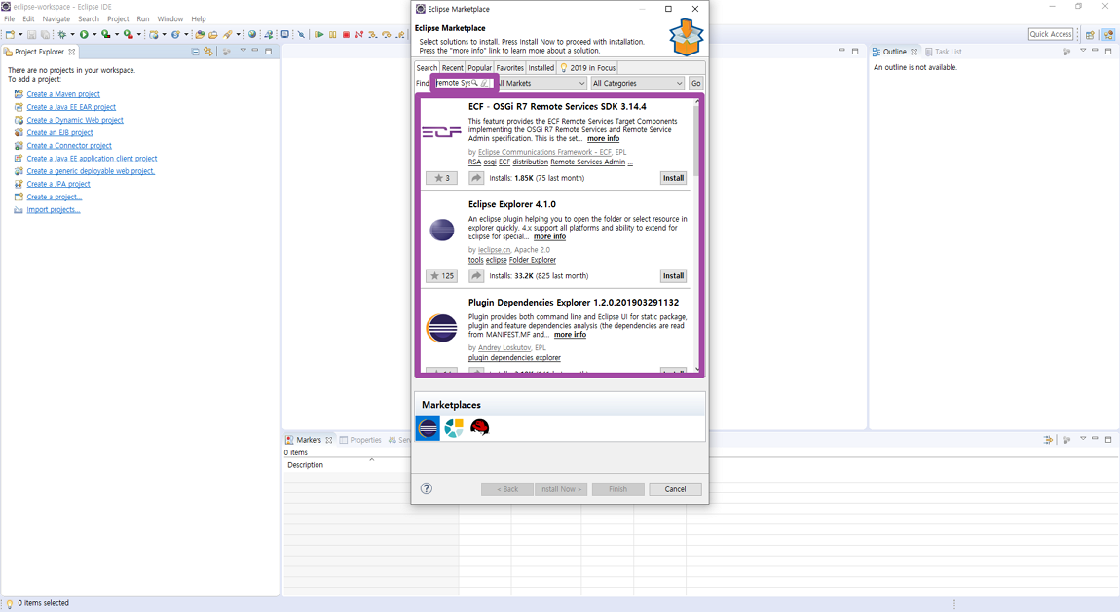Install ECF OSGi R7 Remote Services SDK
The width and height of the screenshot is (1120, 612).
(x=674, y=178)
